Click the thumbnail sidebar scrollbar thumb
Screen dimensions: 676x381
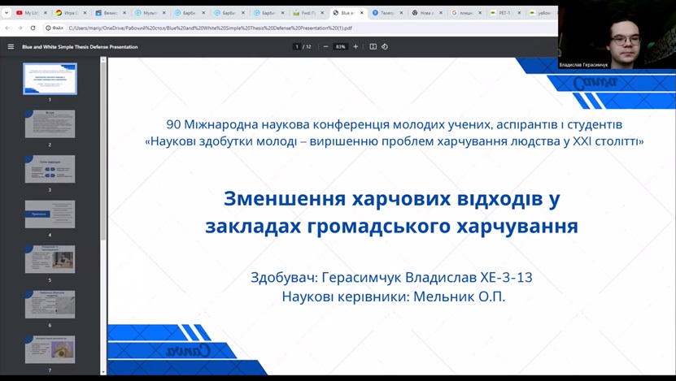[103, 152]
